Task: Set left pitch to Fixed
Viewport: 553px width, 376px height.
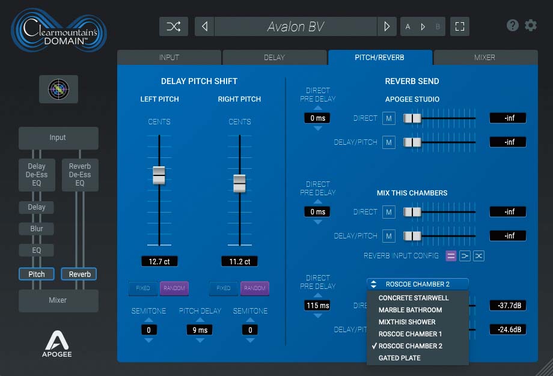Action: pyautogui.click(x=143, y=288)
